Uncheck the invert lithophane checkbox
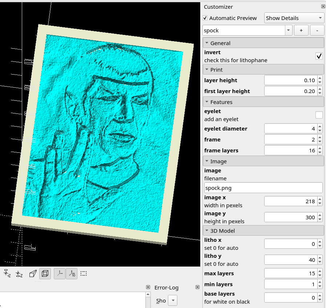This screenshot has height=308, width=326. [x=319, y=56]
